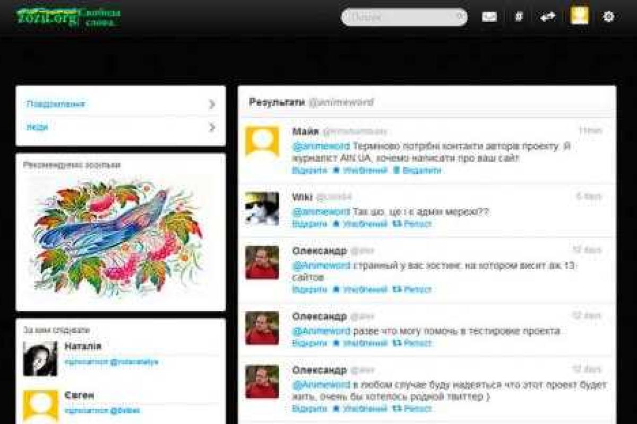Screen dimensions: 637x424
Task: Open the yellow profile avatar in header
Action: 580,16
